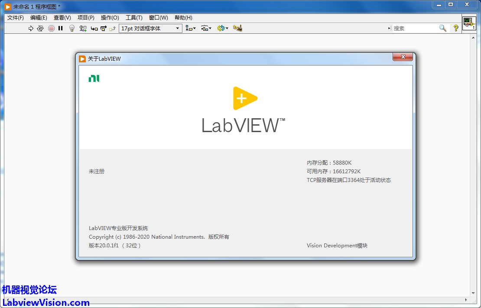Viewport: 481px width, 308px height.
Task: Close the 关于LabVIEW dialog
Action: (403, 57)
